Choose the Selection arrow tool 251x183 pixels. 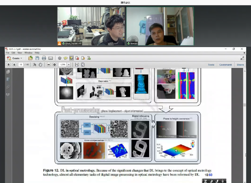click(35, 64)
